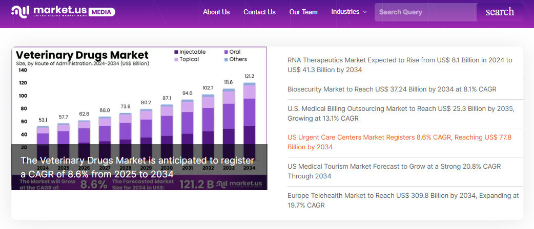Click the 2024 bar value label 53.1
The height and width of the screenshot is (229, 534).
(x=43, y=120)
